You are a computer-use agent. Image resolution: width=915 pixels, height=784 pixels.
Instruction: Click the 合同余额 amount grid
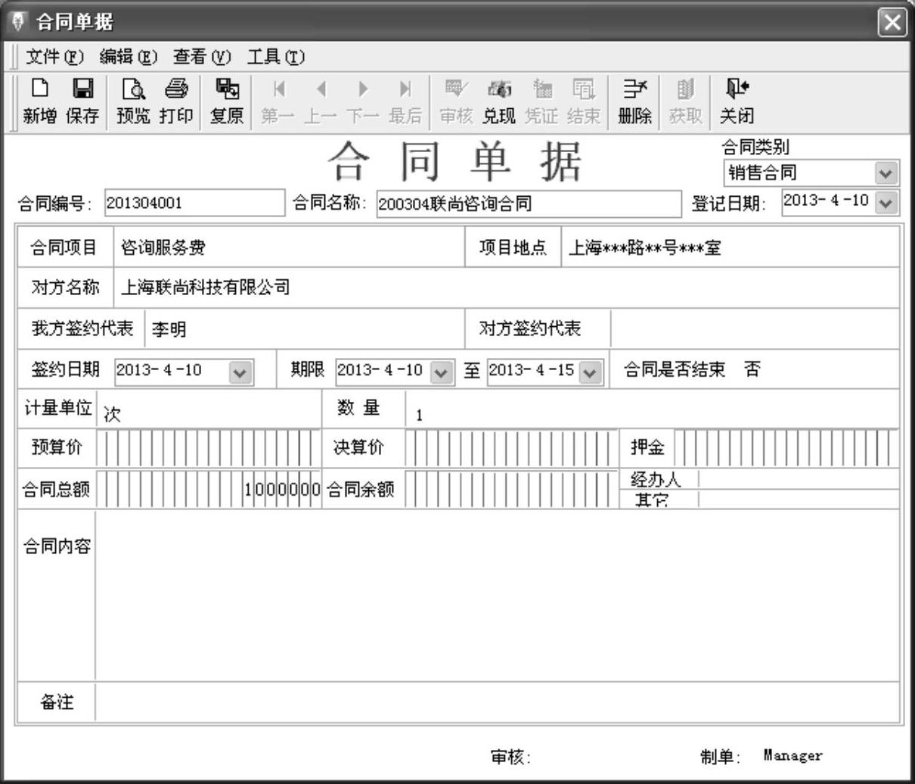(511, 489)
